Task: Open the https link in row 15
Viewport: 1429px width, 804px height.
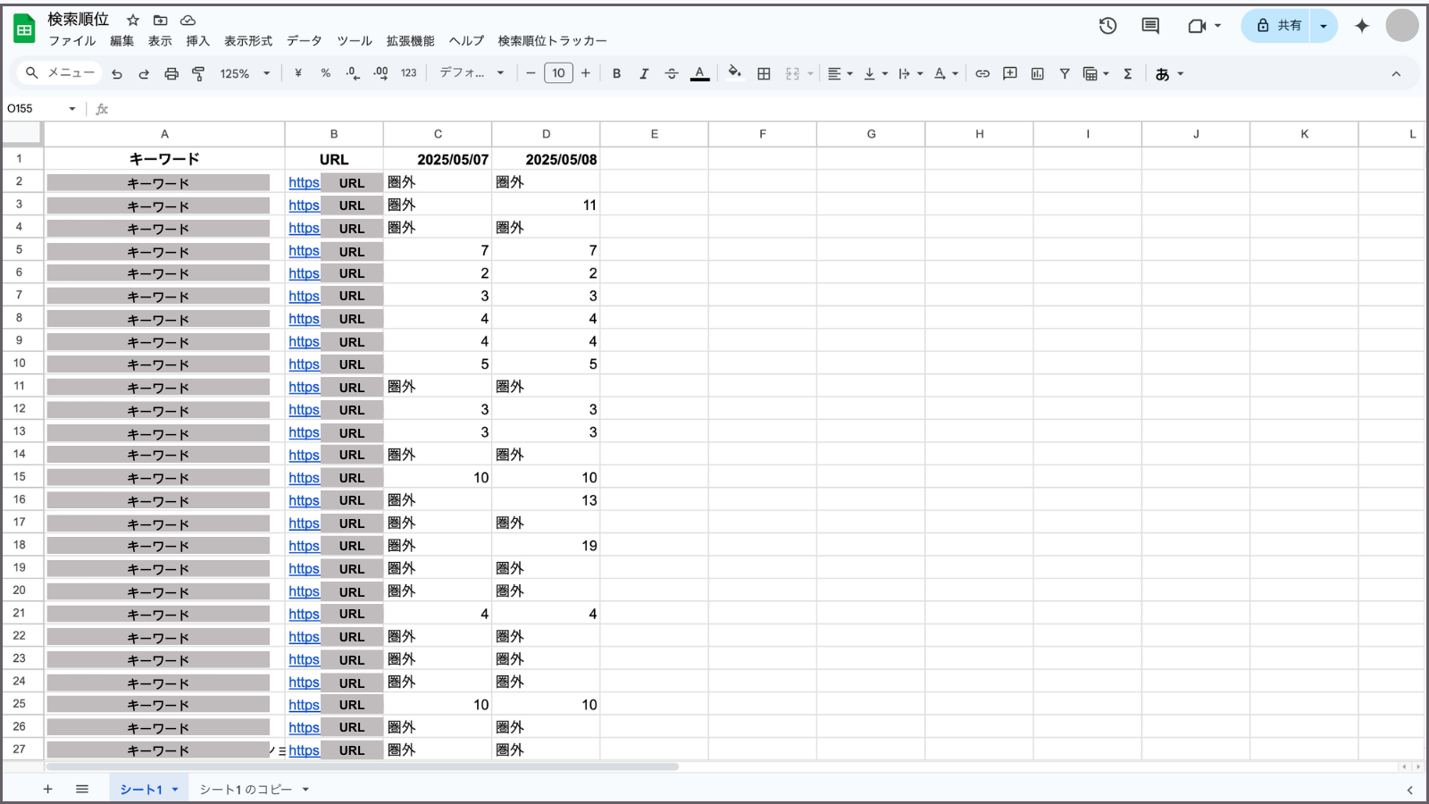Action: click(x=304, y=478)
